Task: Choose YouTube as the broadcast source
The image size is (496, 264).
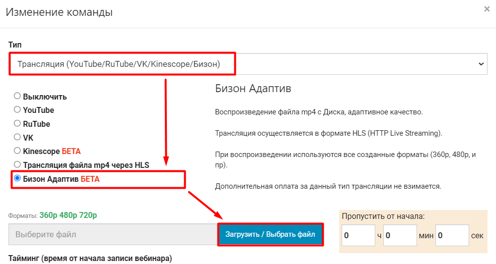Action: [17, 109]
